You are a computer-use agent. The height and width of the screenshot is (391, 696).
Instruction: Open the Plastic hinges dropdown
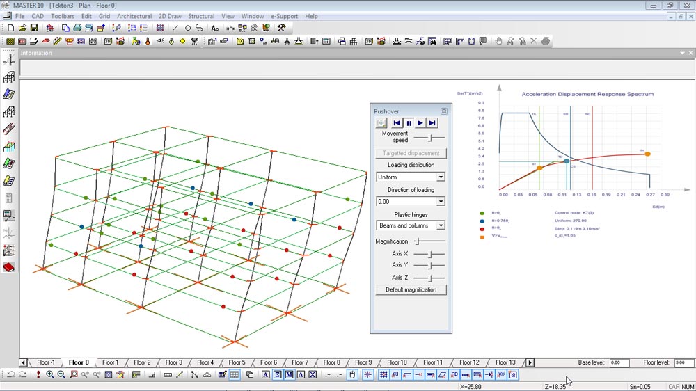point(441,225)
